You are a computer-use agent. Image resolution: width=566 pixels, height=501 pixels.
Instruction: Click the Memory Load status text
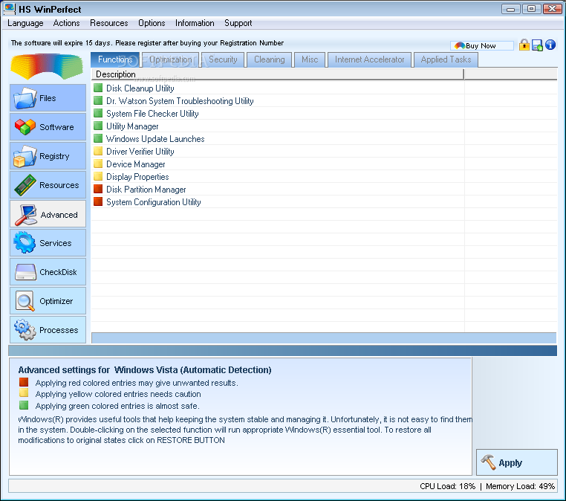coord(520,486)
